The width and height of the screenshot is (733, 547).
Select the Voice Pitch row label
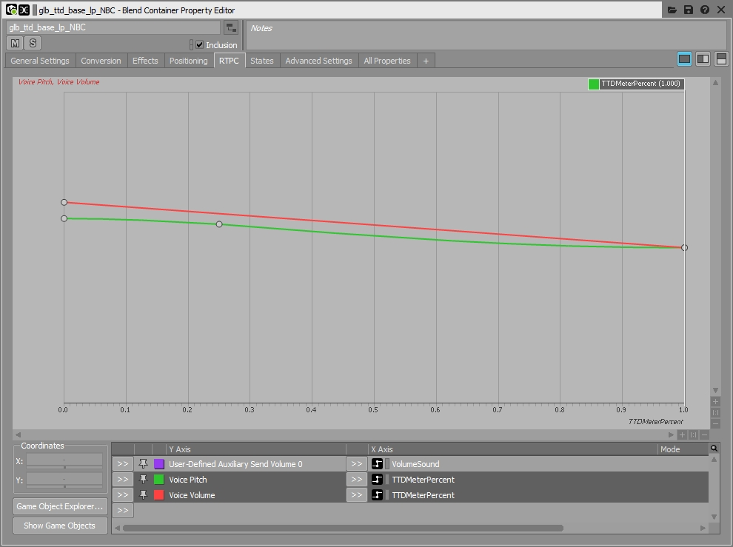[x=188, y=480]
